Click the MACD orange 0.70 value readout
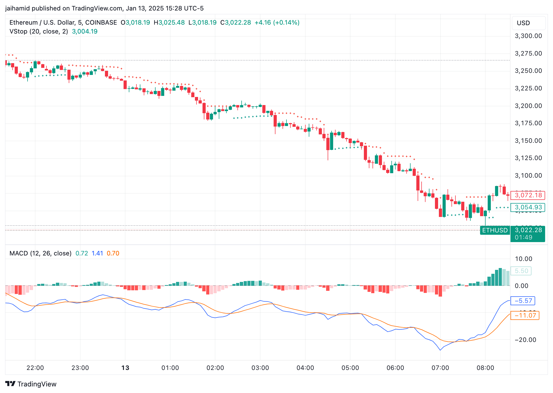This screenshot has width=553, height=393. [113, 253]
